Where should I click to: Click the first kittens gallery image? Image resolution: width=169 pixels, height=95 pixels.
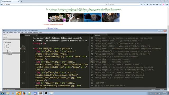click(57, 17)
